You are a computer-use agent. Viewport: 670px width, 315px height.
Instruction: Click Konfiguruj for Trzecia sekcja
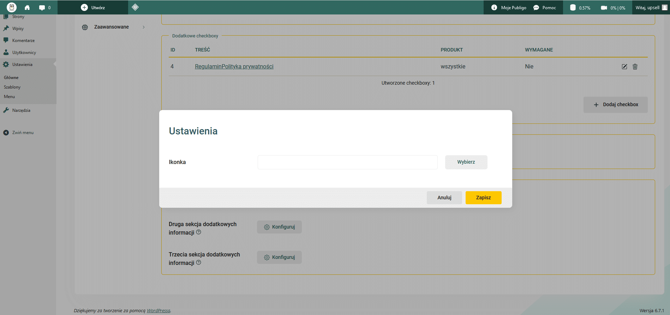coord(279,258)
